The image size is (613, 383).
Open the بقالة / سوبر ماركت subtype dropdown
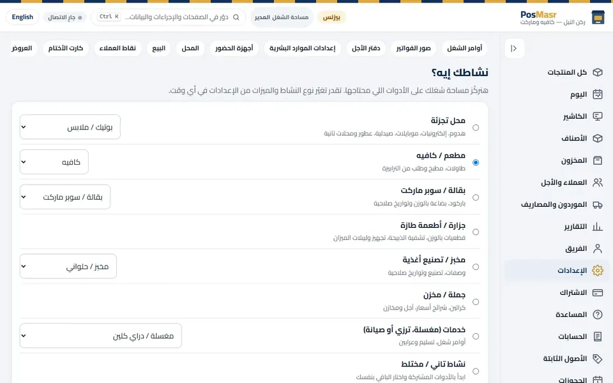65,197
